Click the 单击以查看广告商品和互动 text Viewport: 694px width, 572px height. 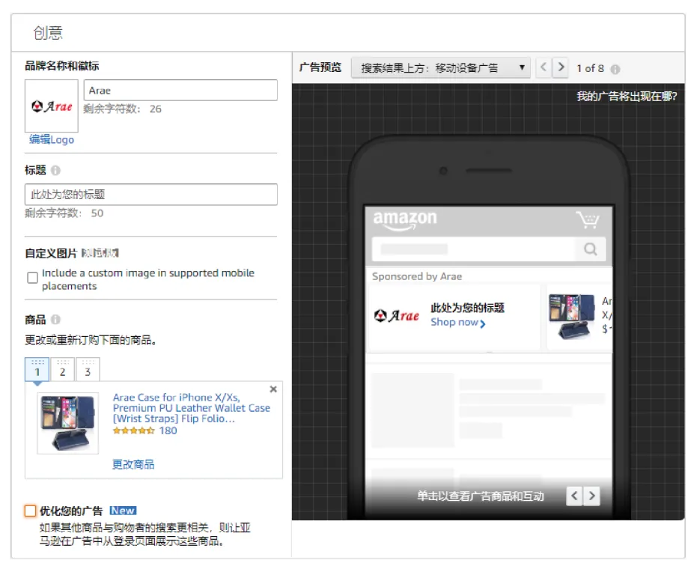(481, 496)
